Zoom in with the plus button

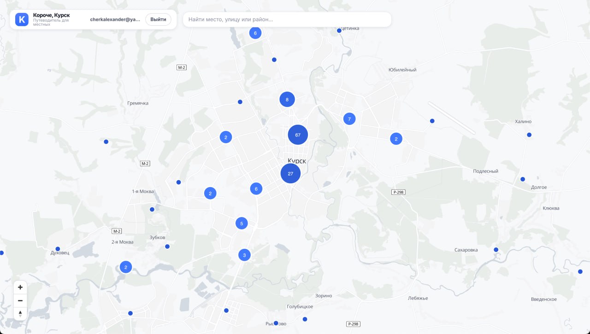pyautogui.click(x=20, y=287)
